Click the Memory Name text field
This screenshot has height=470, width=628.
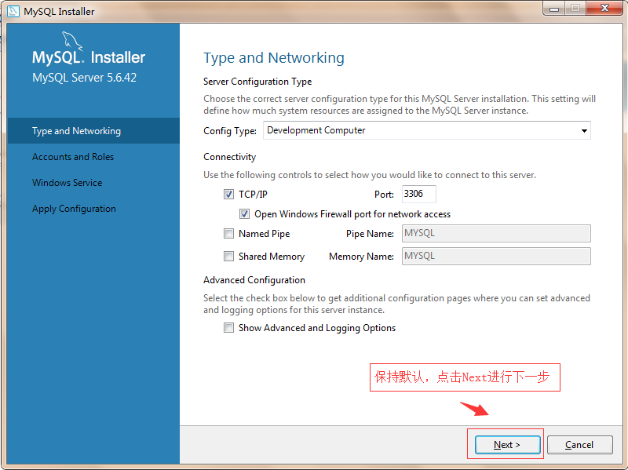pyautogui.click(x=496, y=257)
